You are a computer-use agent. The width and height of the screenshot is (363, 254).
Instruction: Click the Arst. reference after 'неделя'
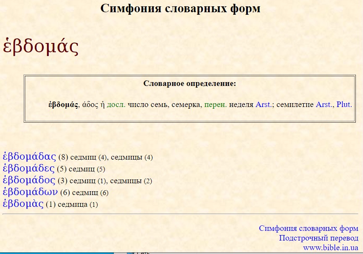[x=264, y=104]
